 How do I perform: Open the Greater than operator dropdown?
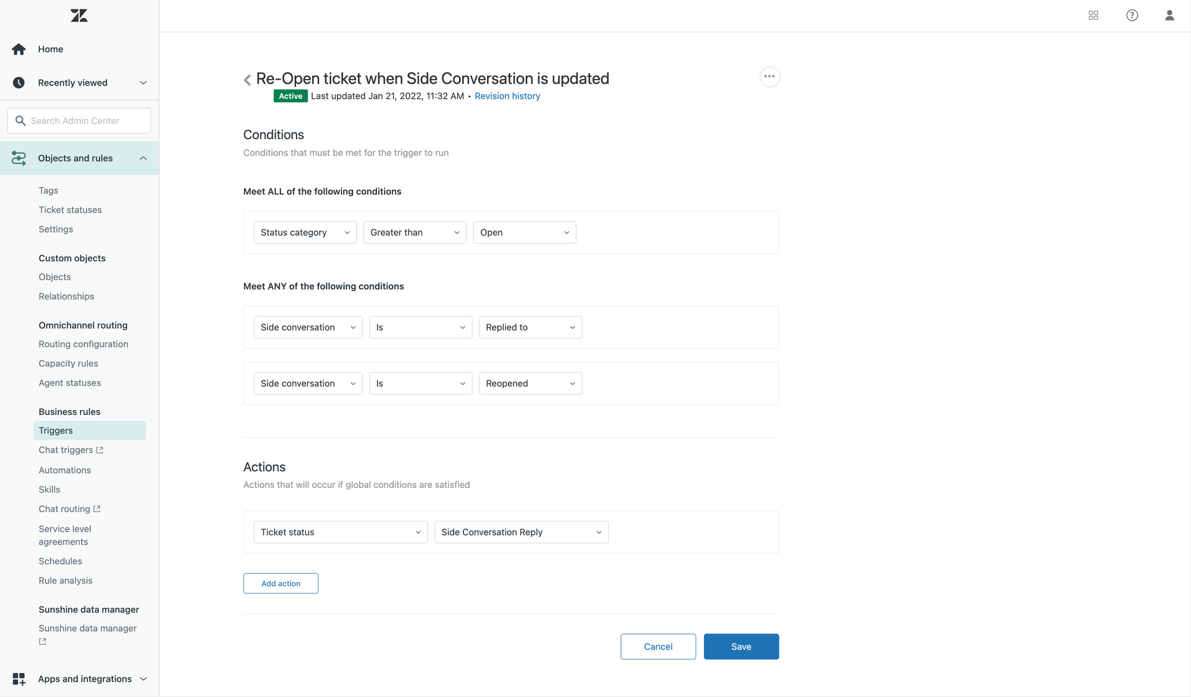[414, 233]
